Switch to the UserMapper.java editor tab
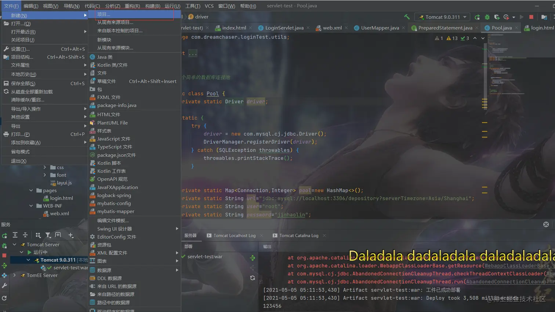This screenshot has width=555, height=312. (380, 28)
